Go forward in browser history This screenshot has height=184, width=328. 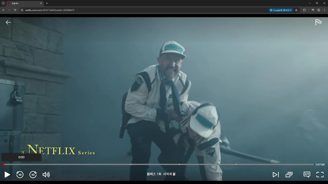click(9, 10)
